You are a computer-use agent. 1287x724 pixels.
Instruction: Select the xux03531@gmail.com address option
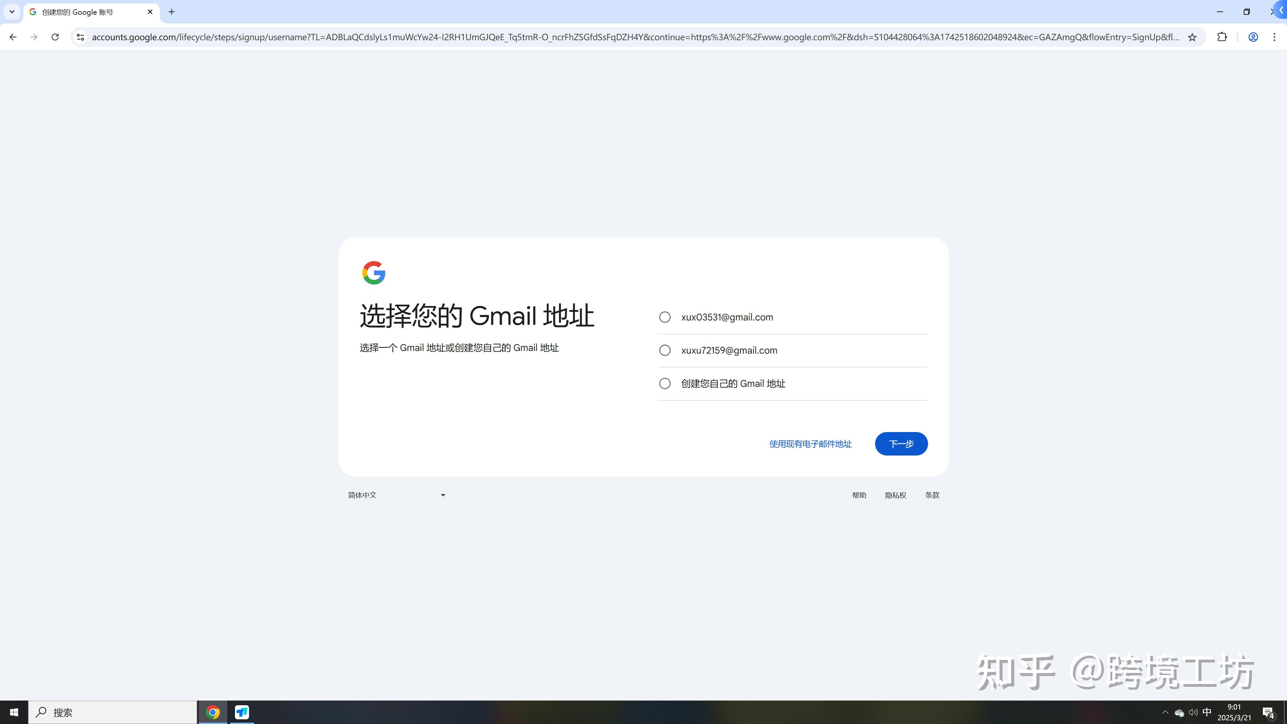click(665, 317)
